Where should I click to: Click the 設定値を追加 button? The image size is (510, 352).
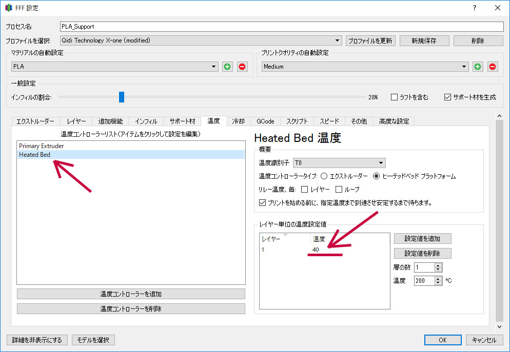pos(423,239)
